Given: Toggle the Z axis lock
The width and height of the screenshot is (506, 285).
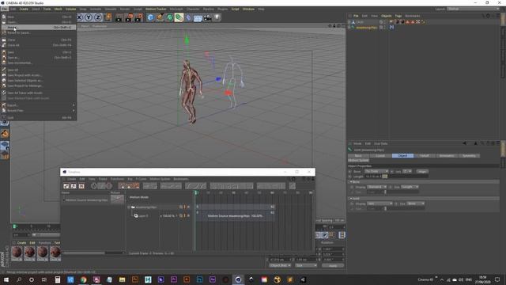Looking at the screenshot, I should (98, 17).
